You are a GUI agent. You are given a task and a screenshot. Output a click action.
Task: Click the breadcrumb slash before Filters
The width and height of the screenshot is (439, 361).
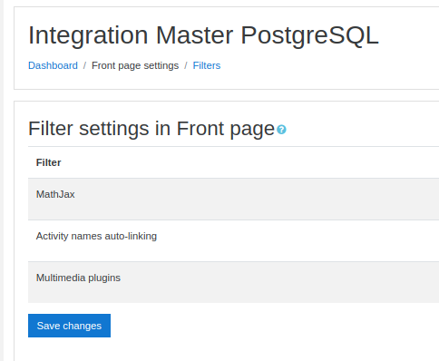186,65
